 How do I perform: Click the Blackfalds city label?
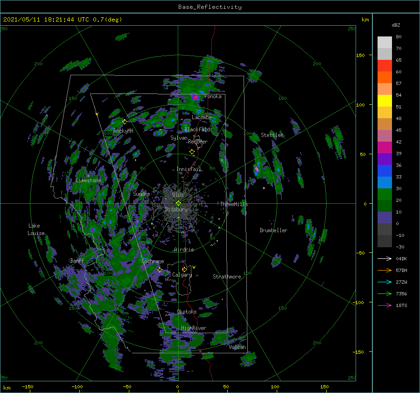(x=198, y=129)
